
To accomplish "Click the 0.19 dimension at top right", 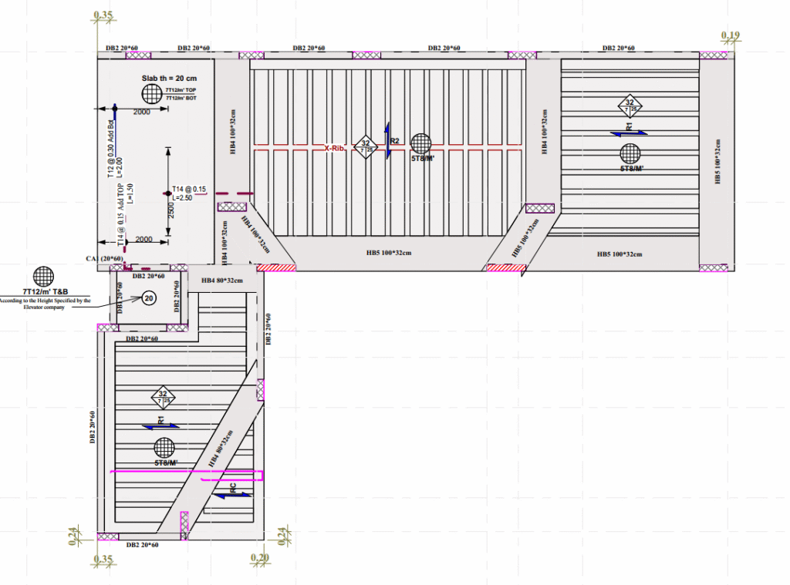I will (730, 35).
